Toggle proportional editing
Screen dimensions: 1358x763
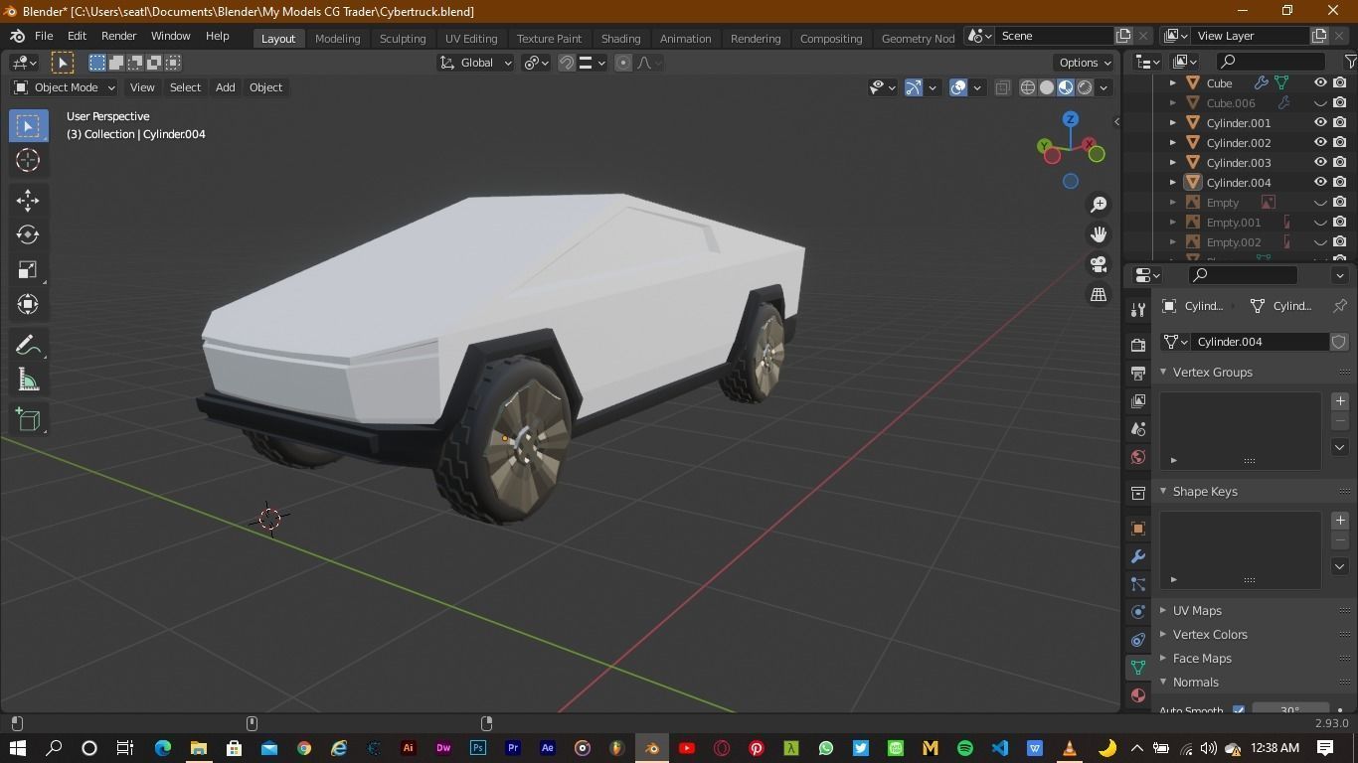click(623, 63)
